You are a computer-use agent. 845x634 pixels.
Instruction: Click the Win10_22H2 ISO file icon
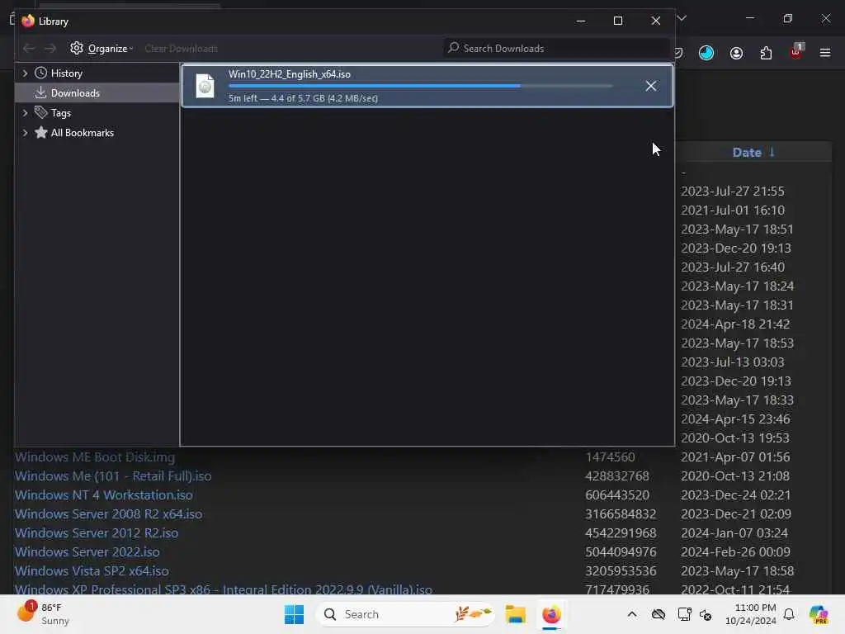pyautogui.click(x=205, y=86)
